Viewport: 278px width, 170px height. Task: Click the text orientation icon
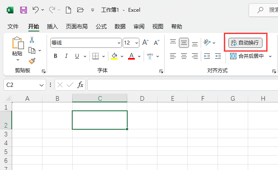coord(207,42)
